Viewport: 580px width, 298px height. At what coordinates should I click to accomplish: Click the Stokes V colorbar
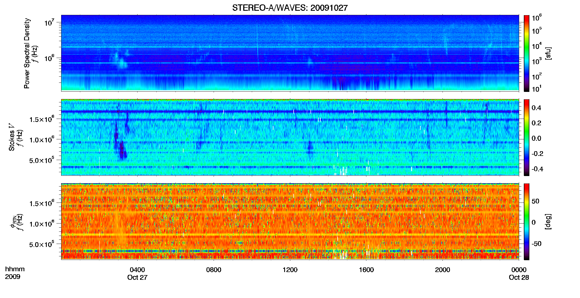pos(526,137)
